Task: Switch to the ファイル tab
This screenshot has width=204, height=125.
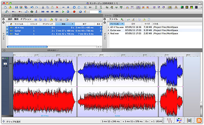Action: [x=108, y=16]
